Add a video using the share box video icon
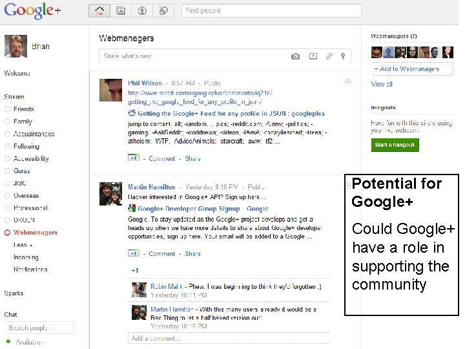The width and height of the screenshot is (465, 349). tap(313, 56)
